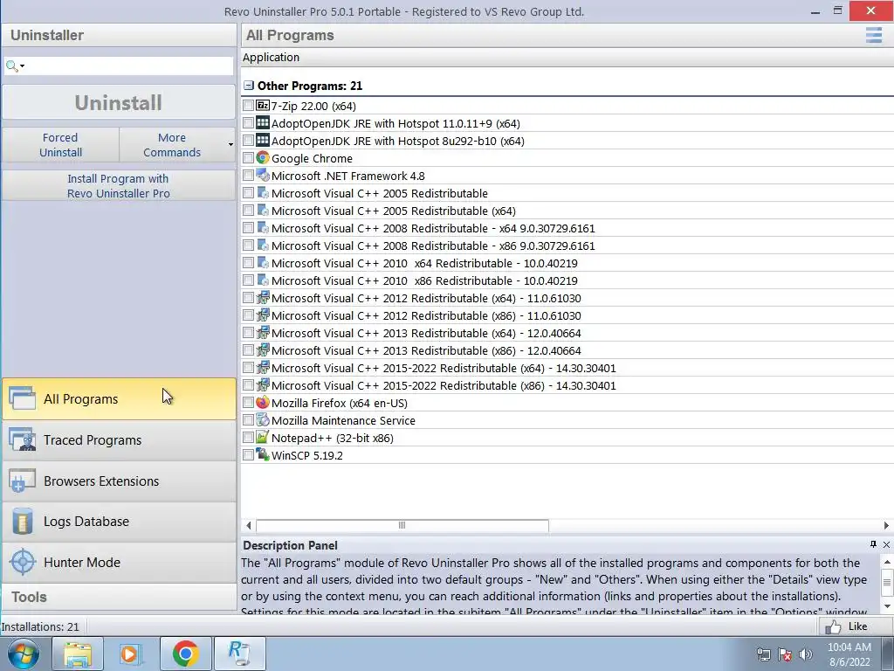The width and height of the screenshot is (894, 671).
Task: Click More Commands button
Action: 172,145
